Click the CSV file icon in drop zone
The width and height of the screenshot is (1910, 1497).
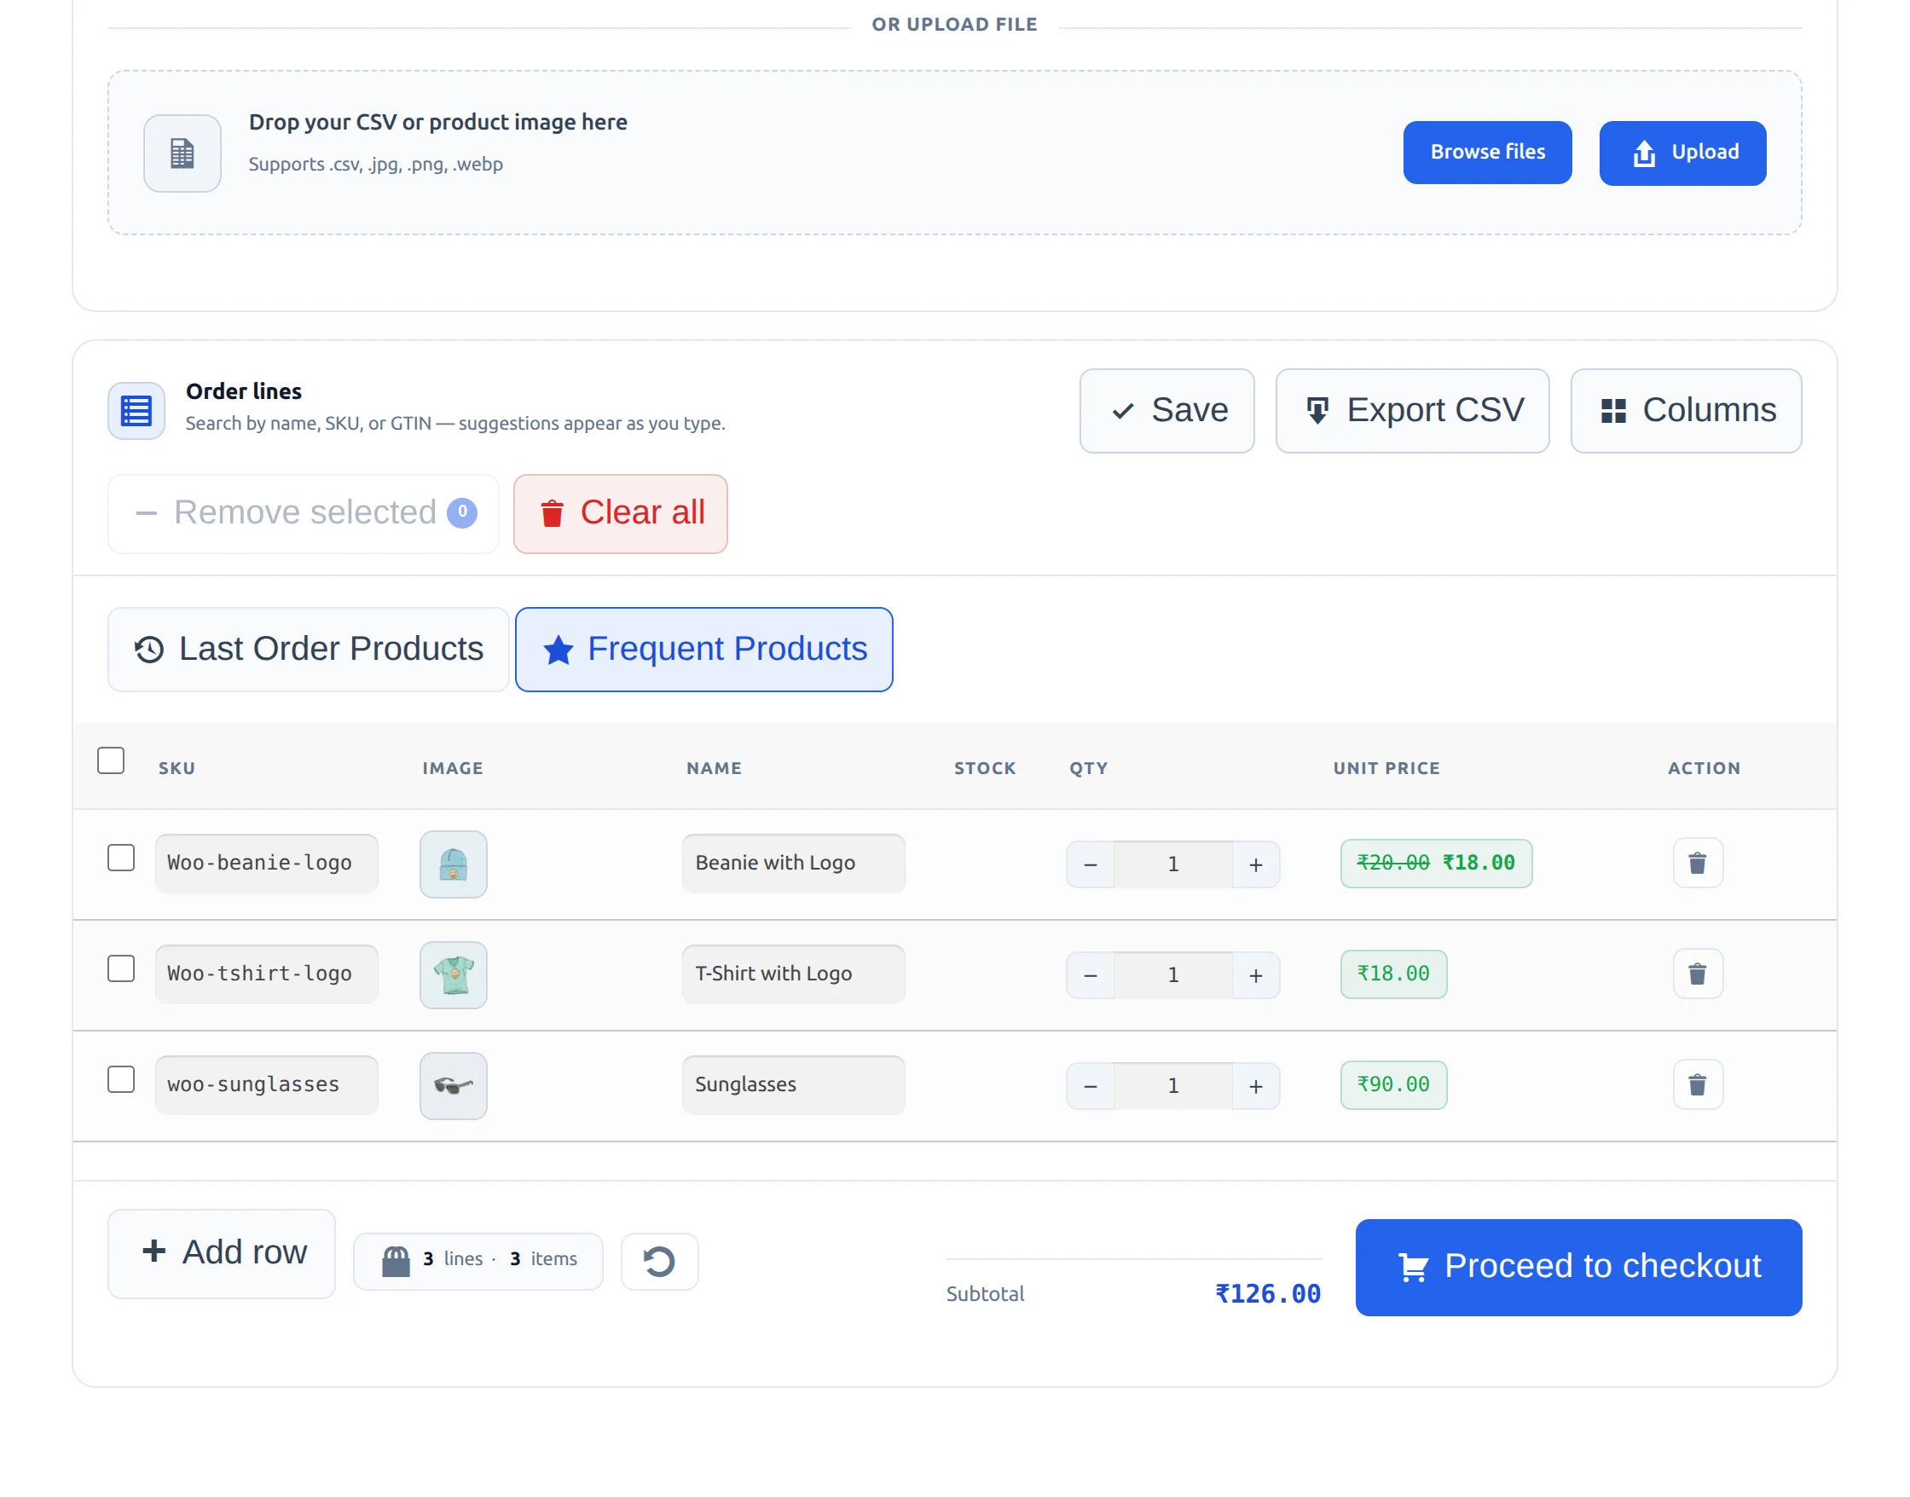pos(182,153)
